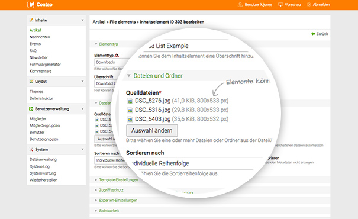Viewport: 358px width, 219px height.
Task: Open the Themes link in Layout
Action: coord(36,91)
